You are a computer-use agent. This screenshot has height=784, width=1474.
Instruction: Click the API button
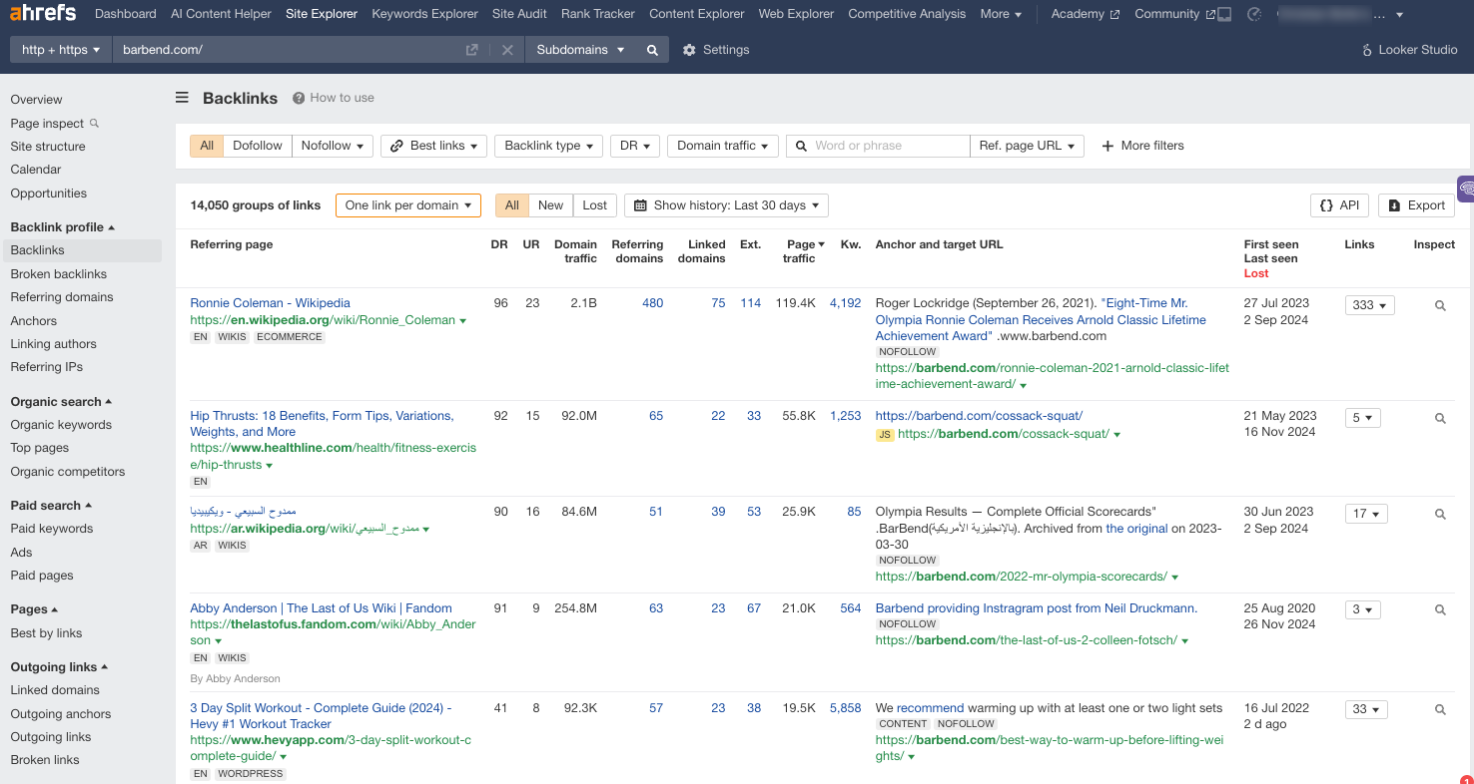[1339, 205]
